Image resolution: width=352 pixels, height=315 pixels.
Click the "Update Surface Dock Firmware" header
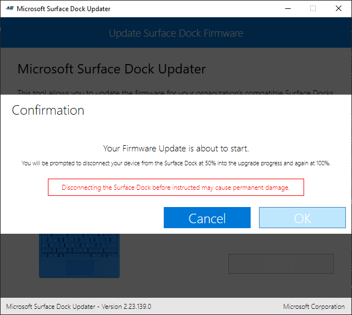(176, 33)
